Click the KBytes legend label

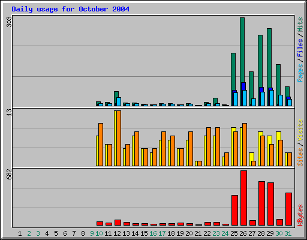pyautogui.click(x=300, y=215)
